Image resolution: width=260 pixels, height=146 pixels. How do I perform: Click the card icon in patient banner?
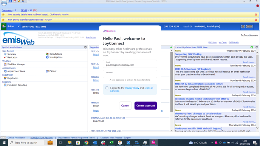point(243,26)
